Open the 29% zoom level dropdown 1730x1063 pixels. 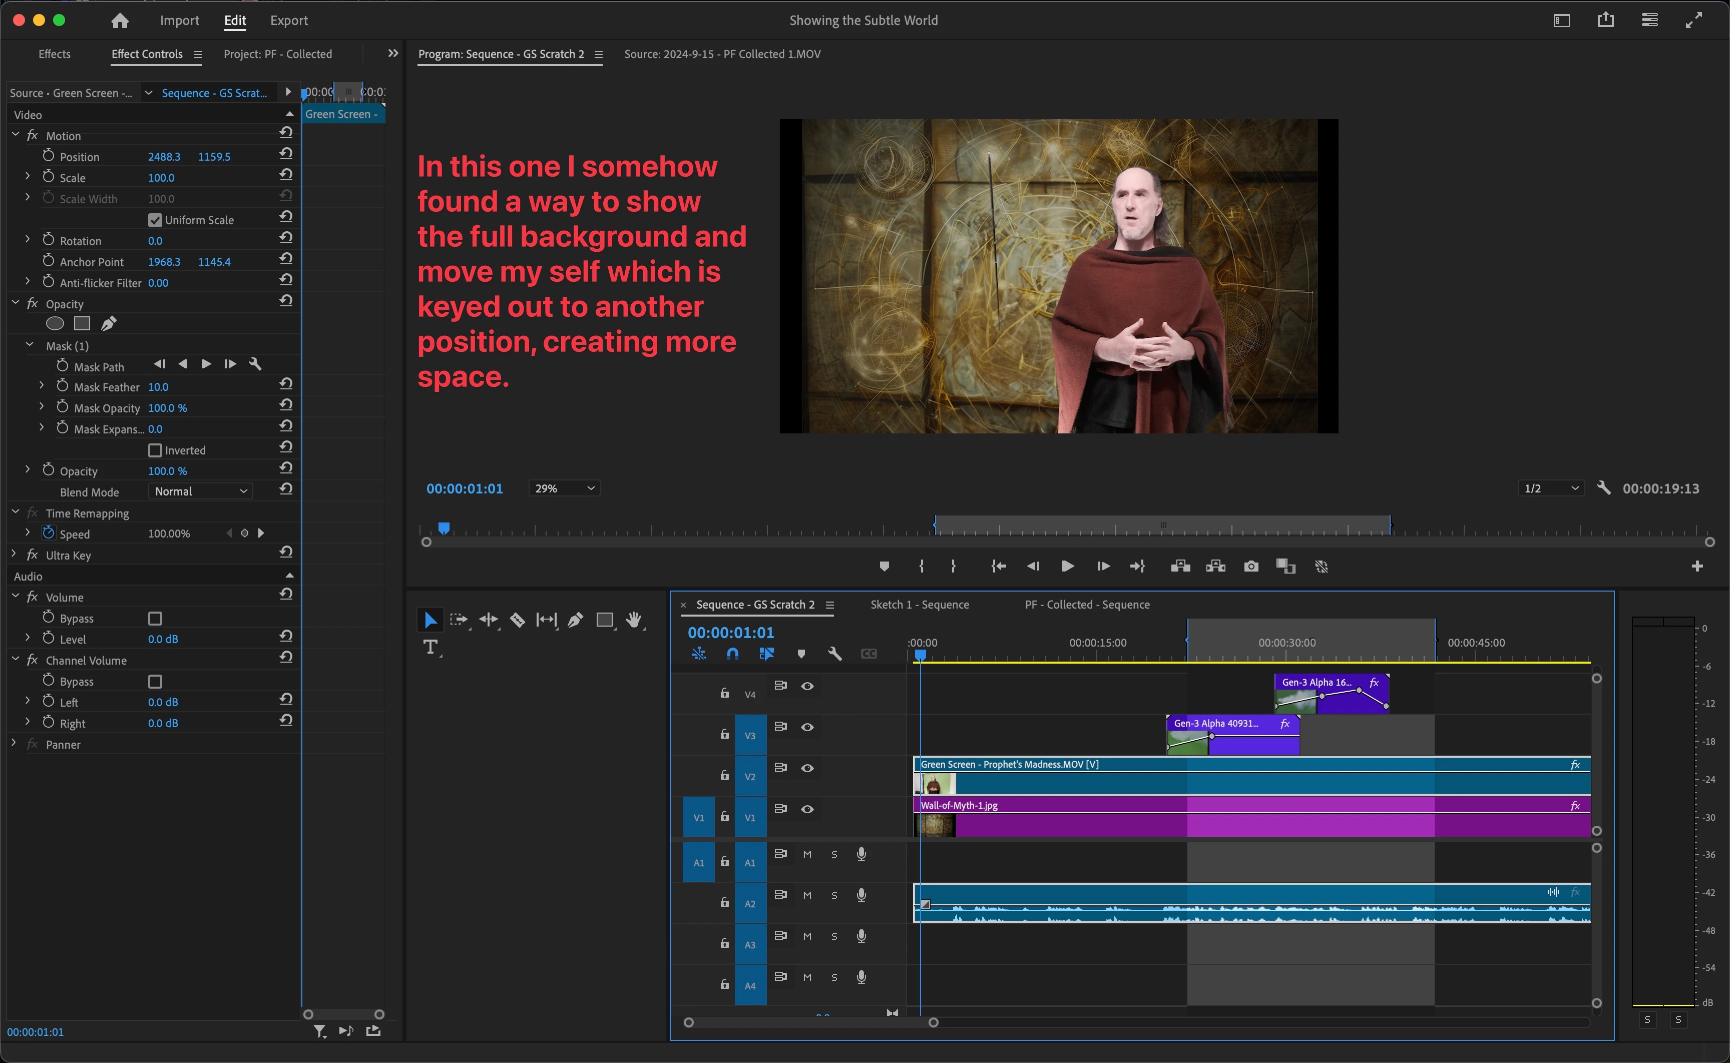tap(565, 488)
